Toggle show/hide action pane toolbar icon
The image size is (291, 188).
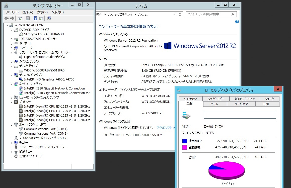[x=41, y=18]
